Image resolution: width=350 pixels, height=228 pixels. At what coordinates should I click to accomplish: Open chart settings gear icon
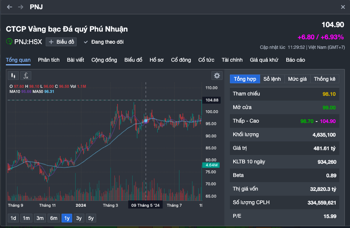(x=217, y=76)
